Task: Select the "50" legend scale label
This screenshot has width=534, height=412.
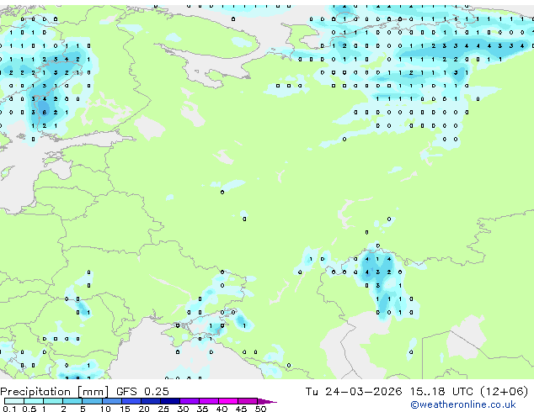Action: click(260, 409)
